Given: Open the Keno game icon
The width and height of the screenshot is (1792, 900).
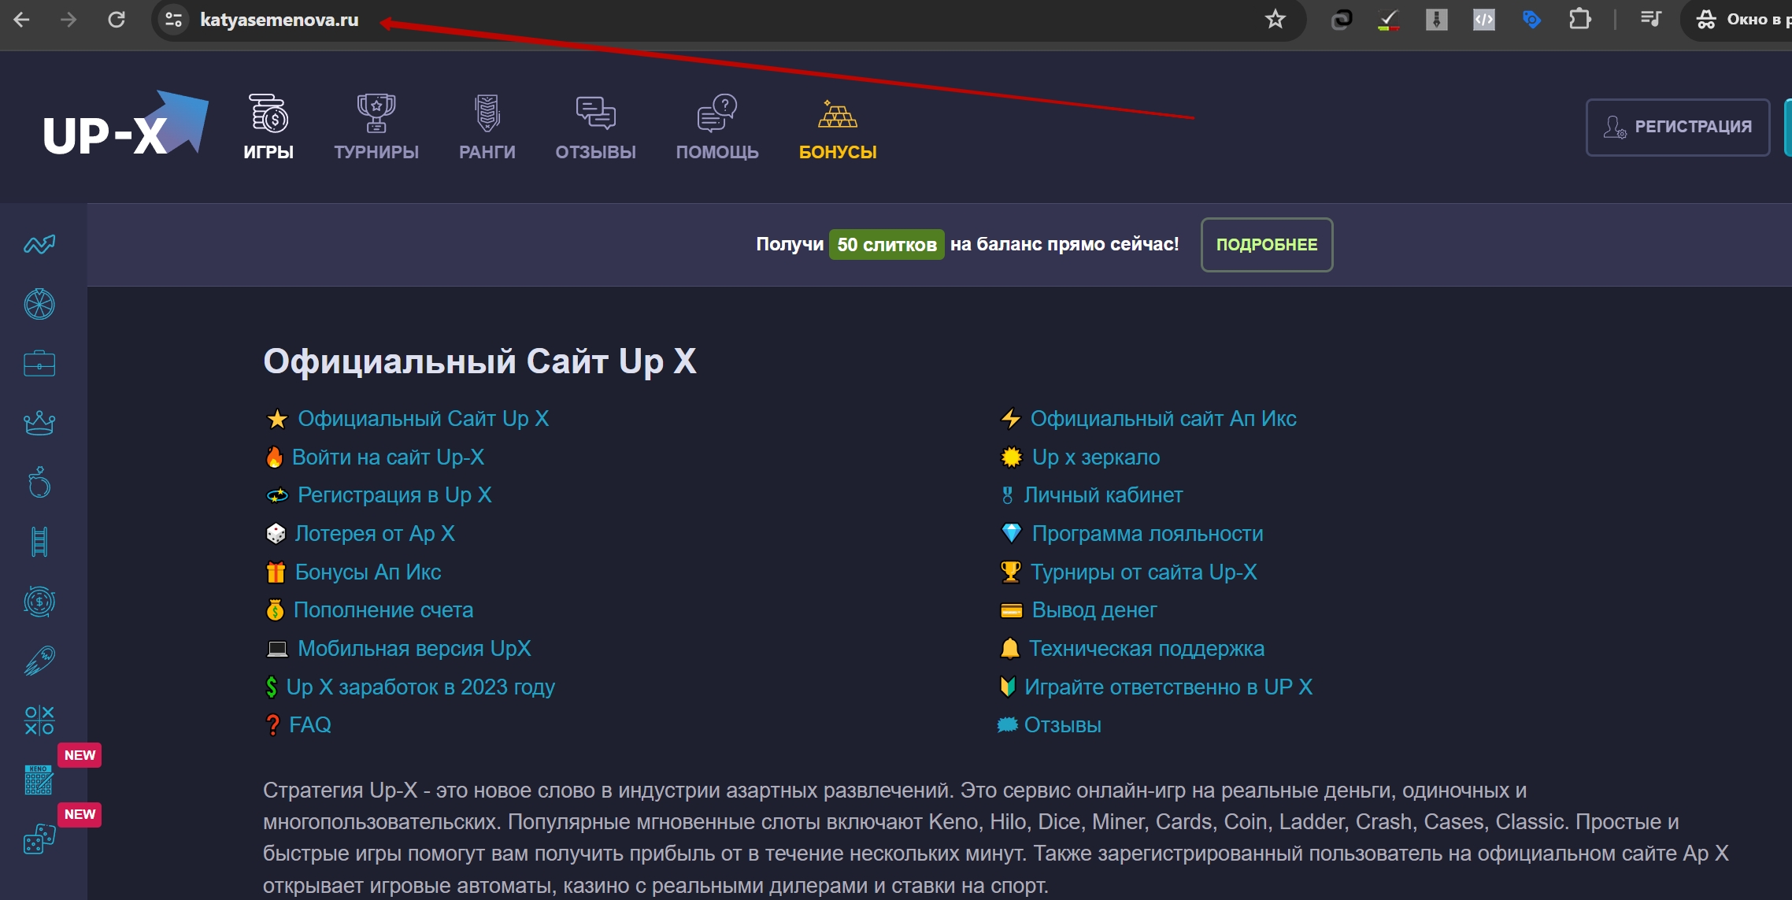Looking at the screenshot, I should (38, 780).
